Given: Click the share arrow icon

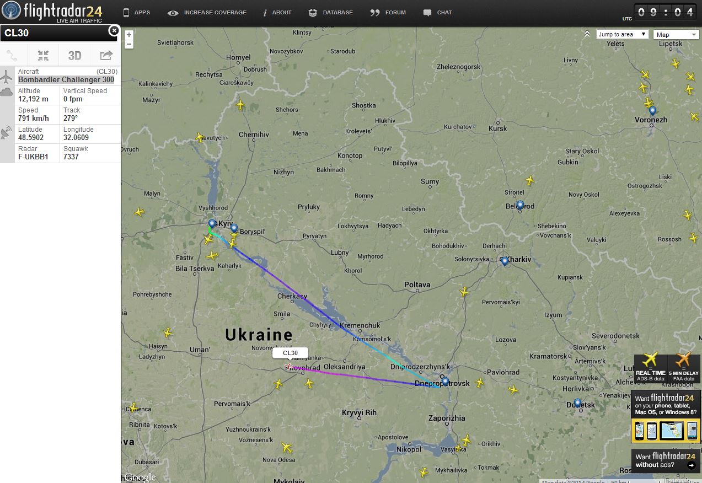Looking at the screenshot, I should click(x=106, y=55).
